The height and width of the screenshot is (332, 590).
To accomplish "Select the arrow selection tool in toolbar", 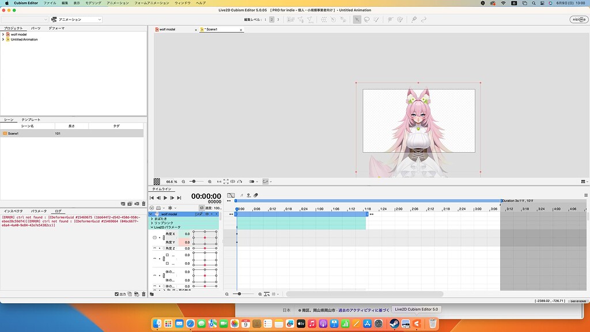I will pyautogui.click(x=357, y=20).
